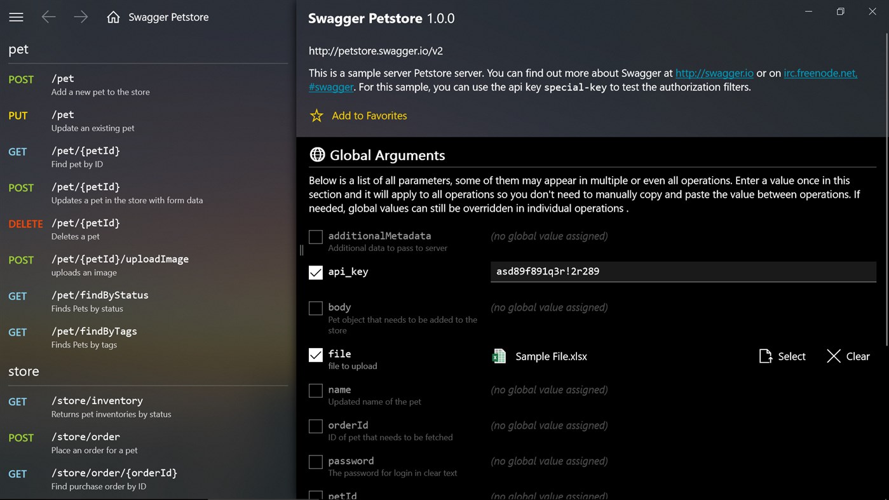Click the DELETE label for /pet/{petId}
889x500 pixels.
pos(25,224)
